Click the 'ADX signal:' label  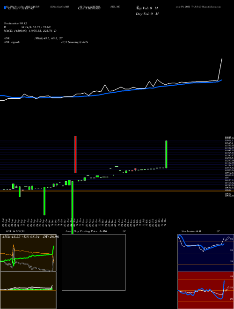coord(12,42)
